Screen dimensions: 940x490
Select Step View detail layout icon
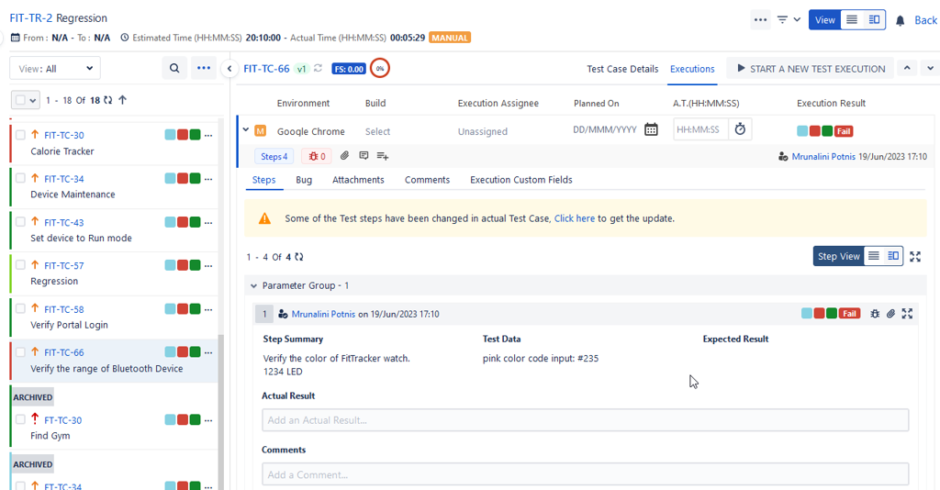(x=892, y=256)
